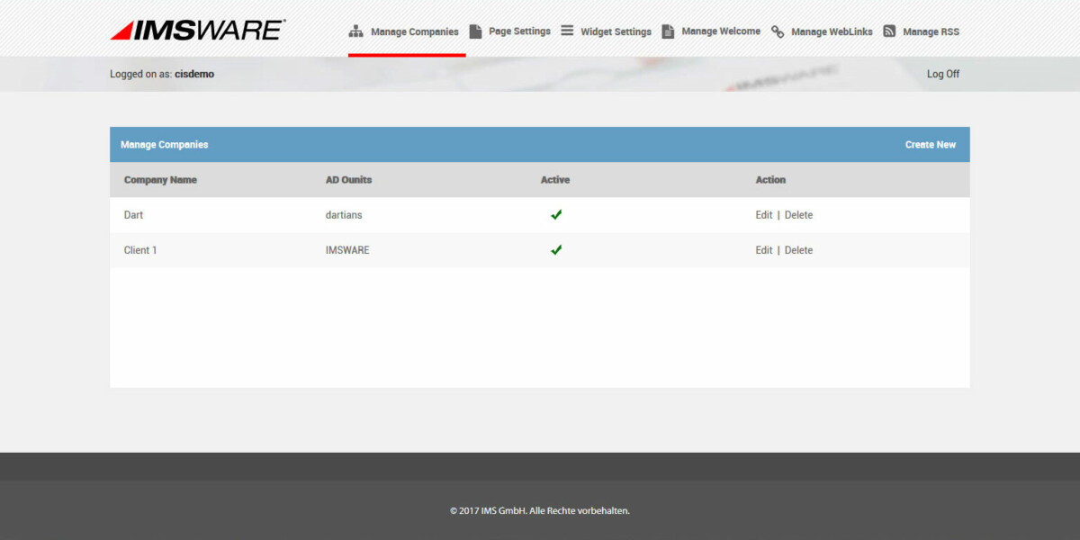1080x540 pixels.
Task: Toggle the Active checkmark for Dart
Action: 556,214
